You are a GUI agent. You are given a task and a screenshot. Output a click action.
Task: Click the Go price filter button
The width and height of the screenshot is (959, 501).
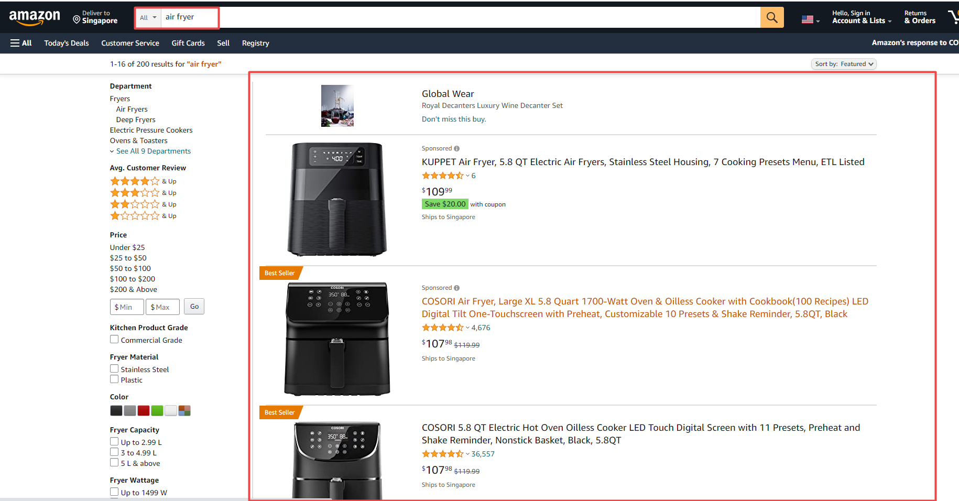tap(194, 307)
